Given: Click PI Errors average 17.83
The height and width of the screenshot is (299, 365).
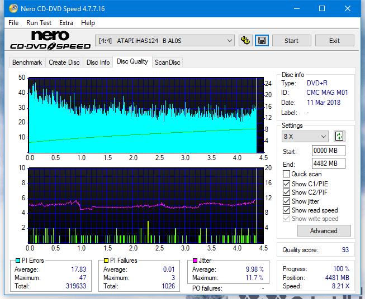Looking at the screenshot, I should click(x=78, y=269).
